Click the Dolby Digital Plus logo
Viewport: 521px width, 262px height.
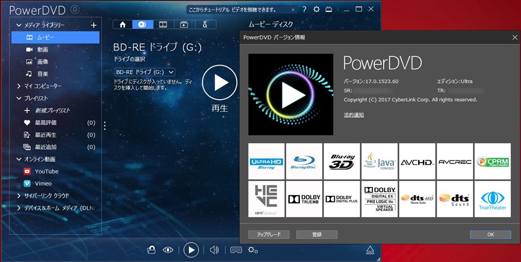[341, 199]
